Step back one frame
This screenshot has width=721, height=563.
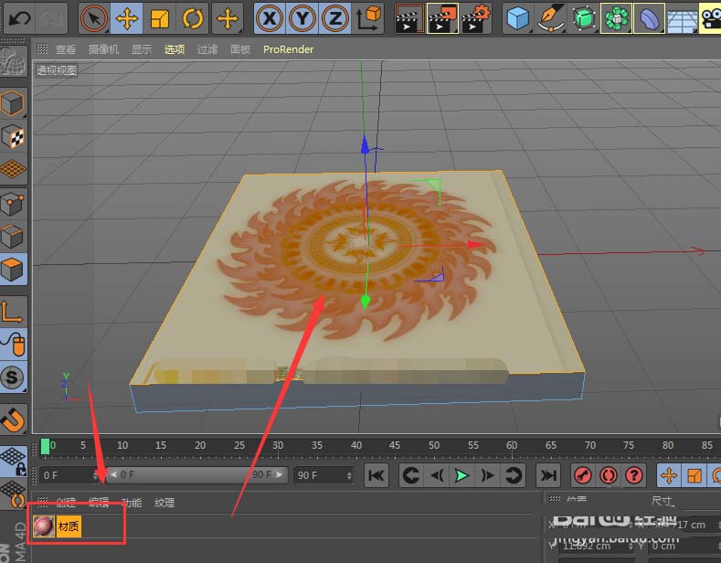(x=437, y=475)
